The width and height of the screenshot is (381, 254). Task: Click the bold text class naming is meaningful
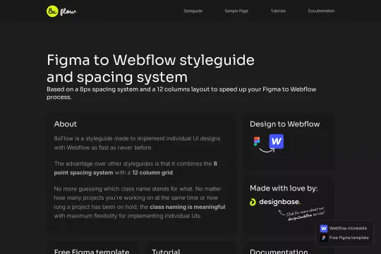[x=188, y=207]
